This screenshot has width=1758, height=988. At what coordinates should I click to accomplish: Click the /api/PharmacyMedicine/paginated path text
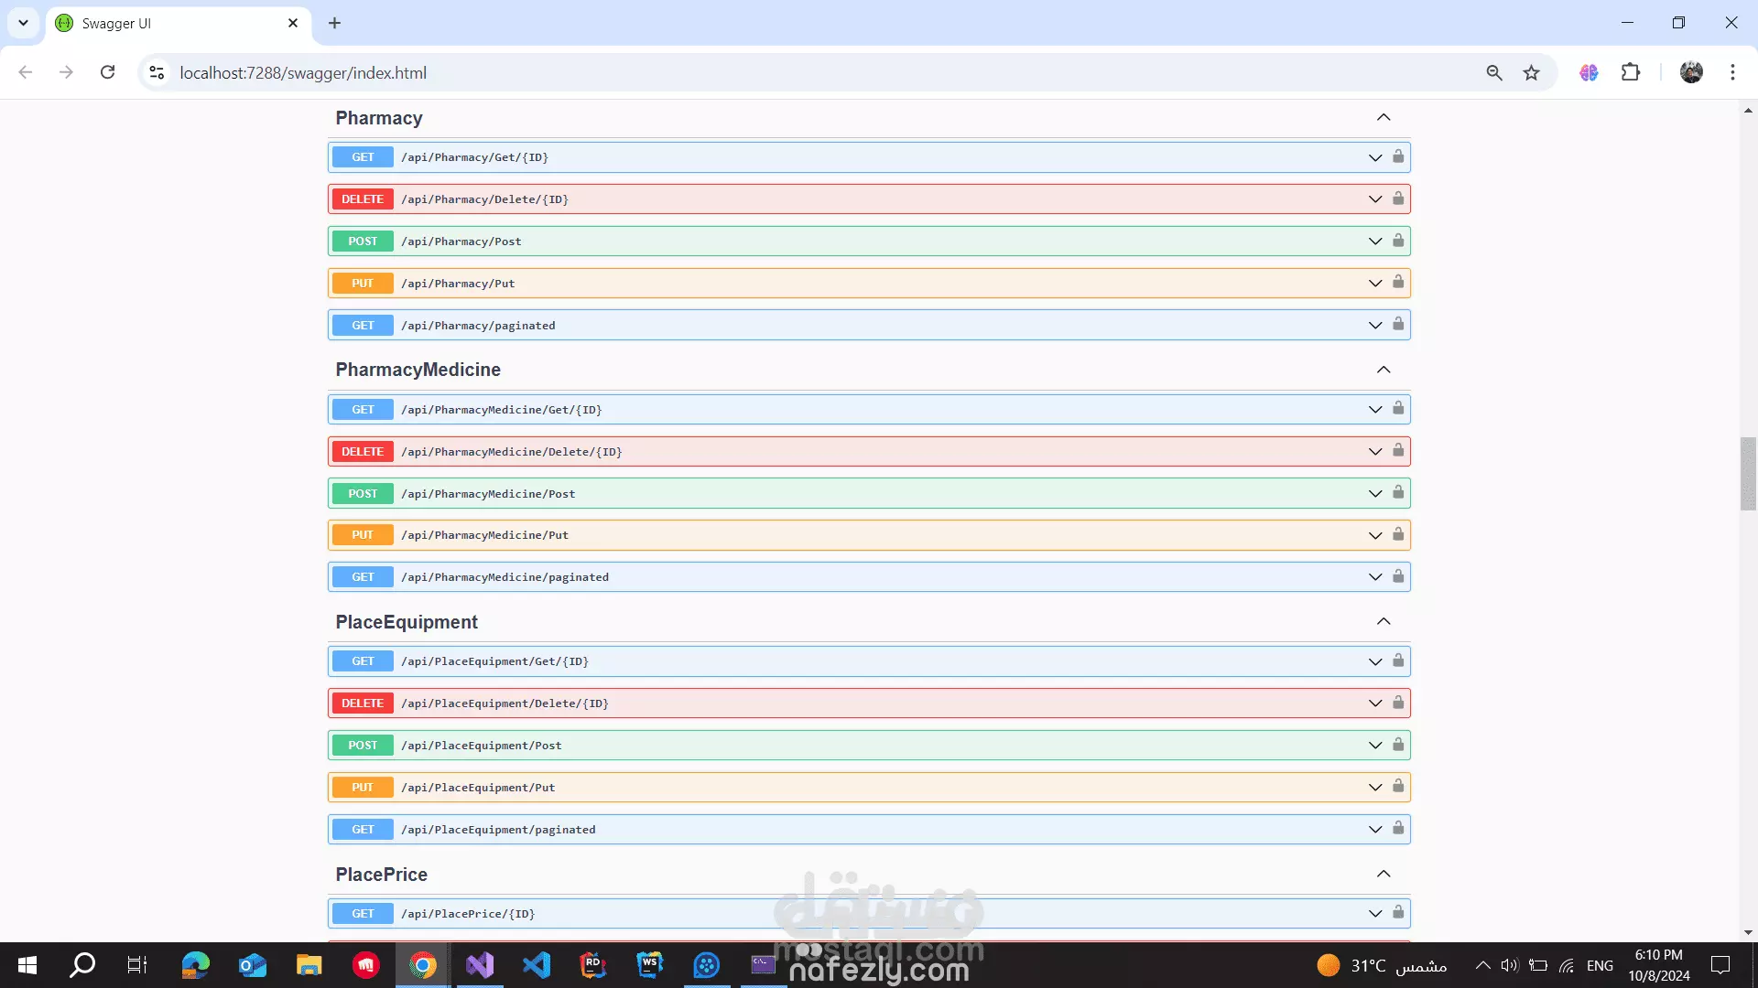click(505, 577)
